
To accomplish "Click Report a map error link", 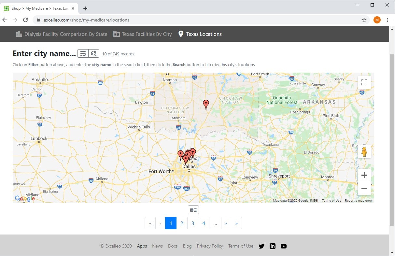I will (x=358, y=201).
